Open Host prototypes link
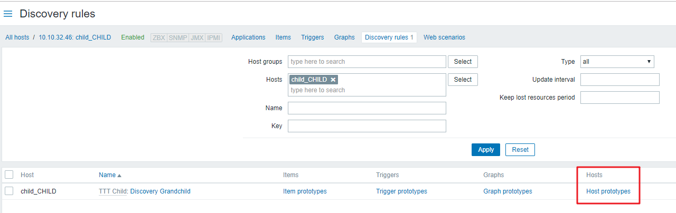676x213 pixels. (x=608, y=191)
